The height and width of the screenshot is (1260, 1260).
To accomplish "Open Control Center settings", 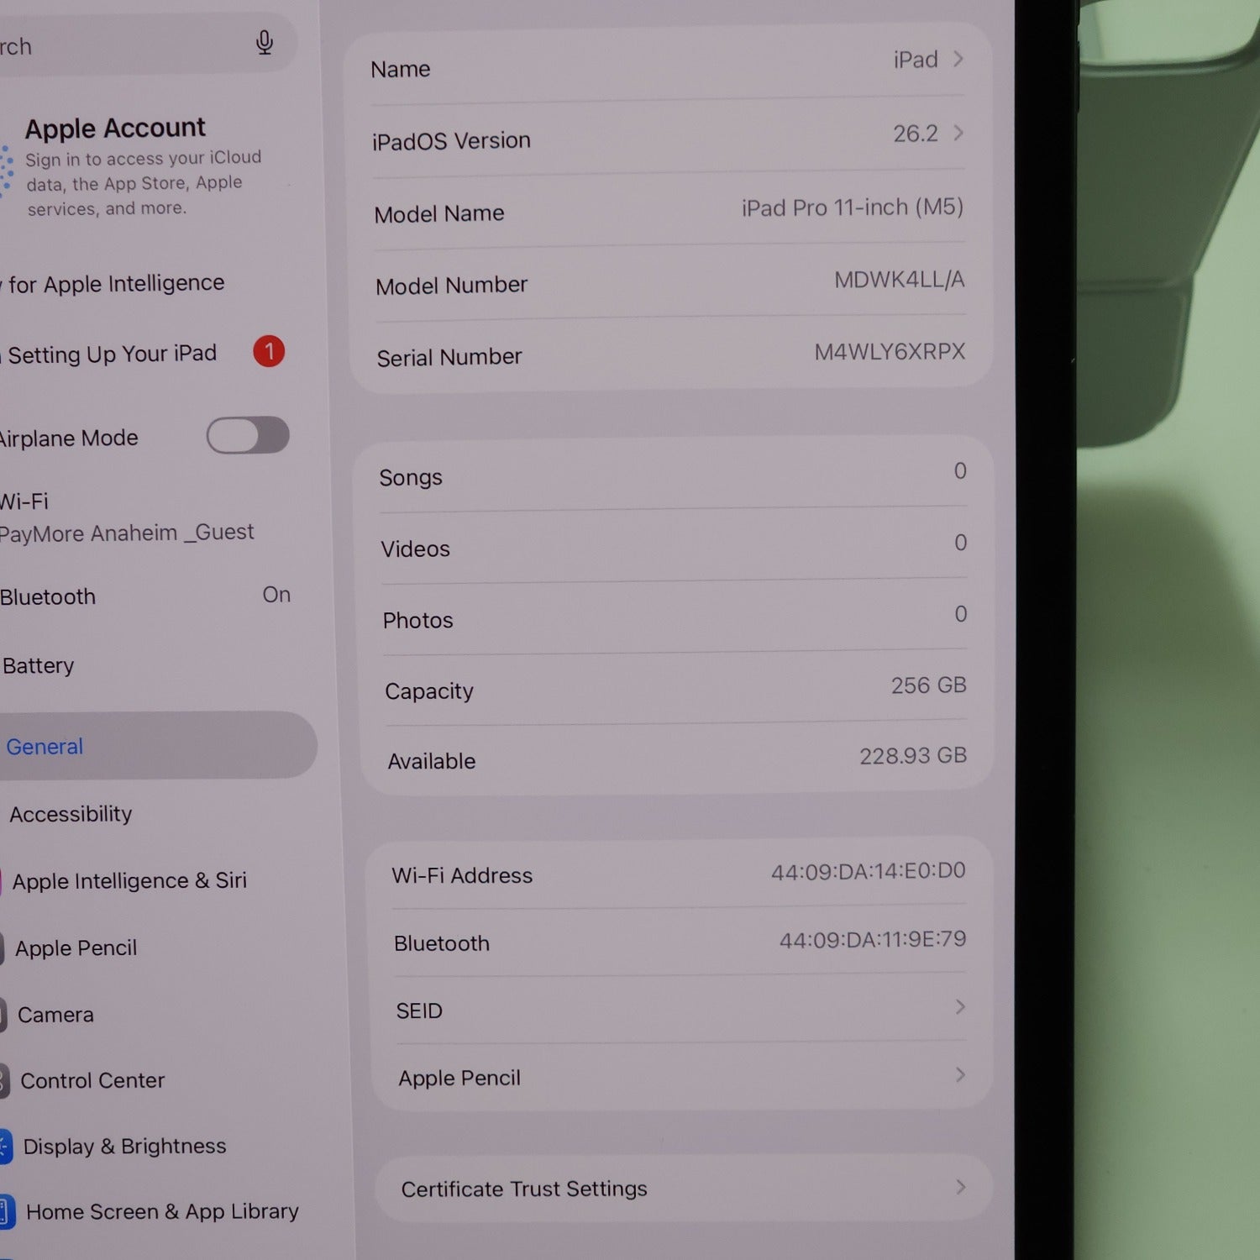I will point(92,1081).
